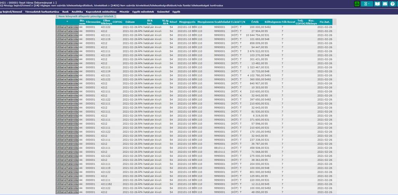Click the Törzsszám column header

click(x=93, y=22)
